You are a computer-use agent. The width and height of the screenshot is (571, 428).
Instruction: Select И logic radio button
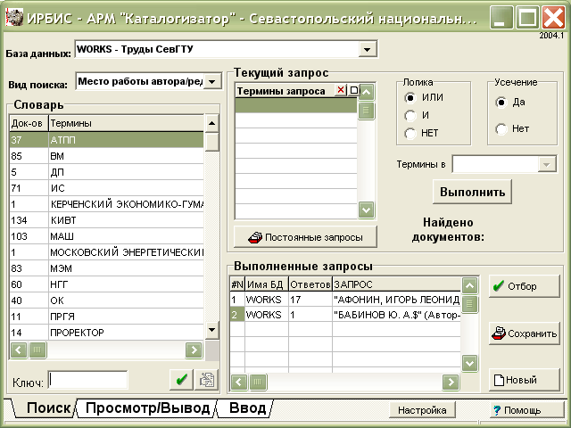click(410, 115)
